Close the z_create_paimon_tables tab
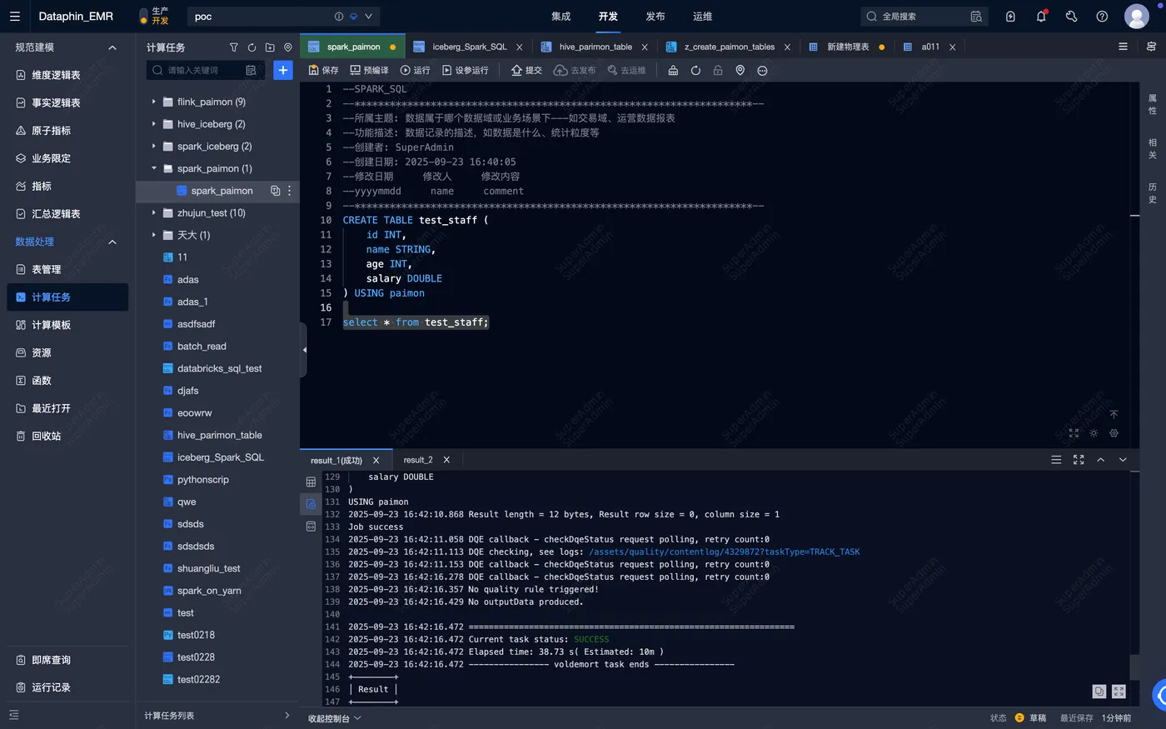This screenshot has height=729, width=1166. [x=788, y=47]
